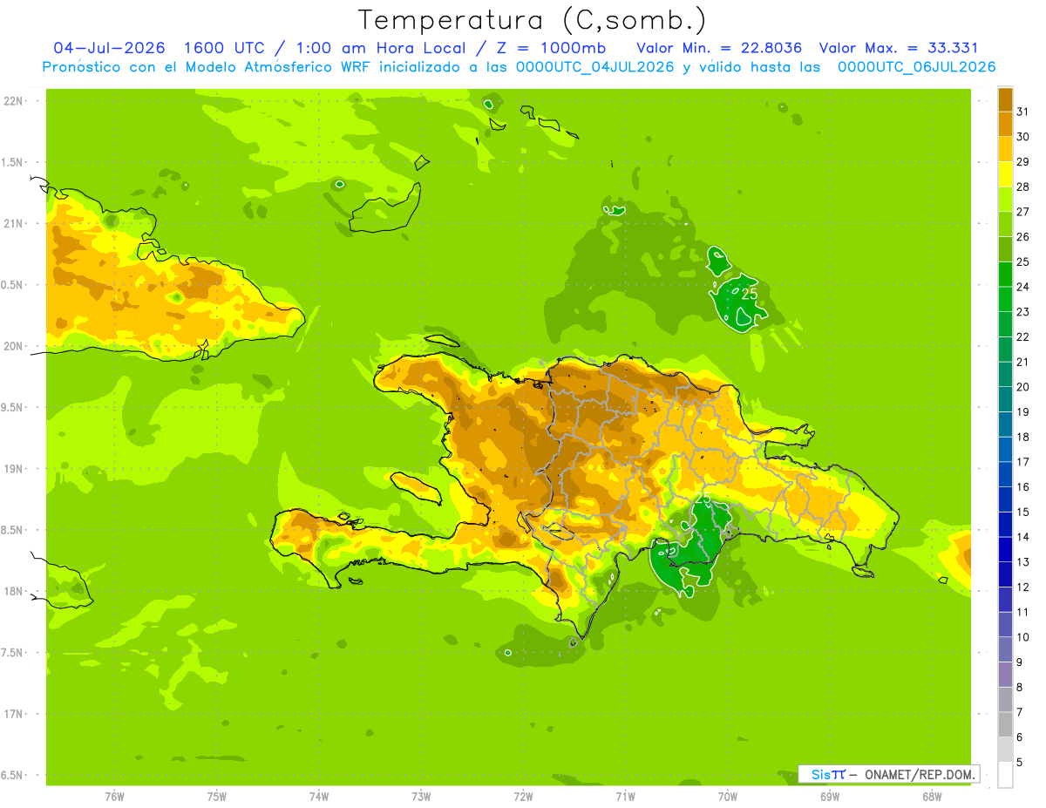The height and width of the screenshot is (808, 1046).
Task: Click legend value "5"
Action: pos(1020,763)
